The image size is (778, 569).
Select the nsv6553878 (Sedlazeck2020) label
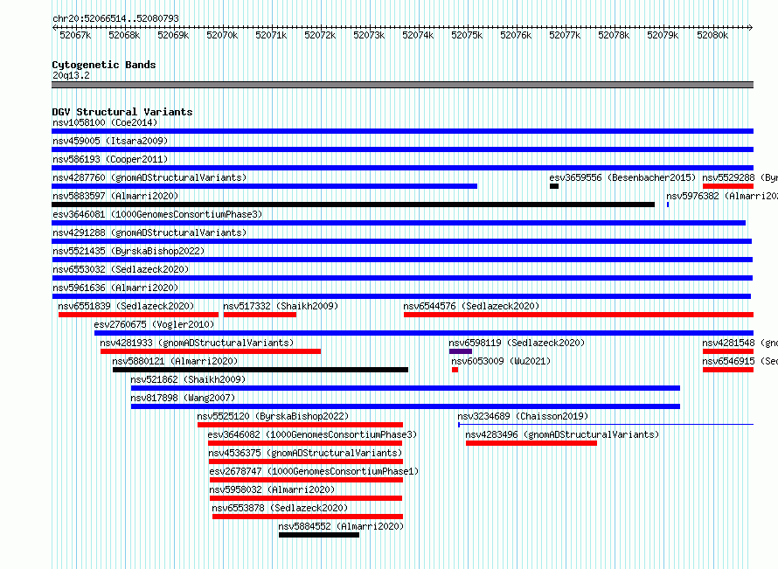point(280,508)
